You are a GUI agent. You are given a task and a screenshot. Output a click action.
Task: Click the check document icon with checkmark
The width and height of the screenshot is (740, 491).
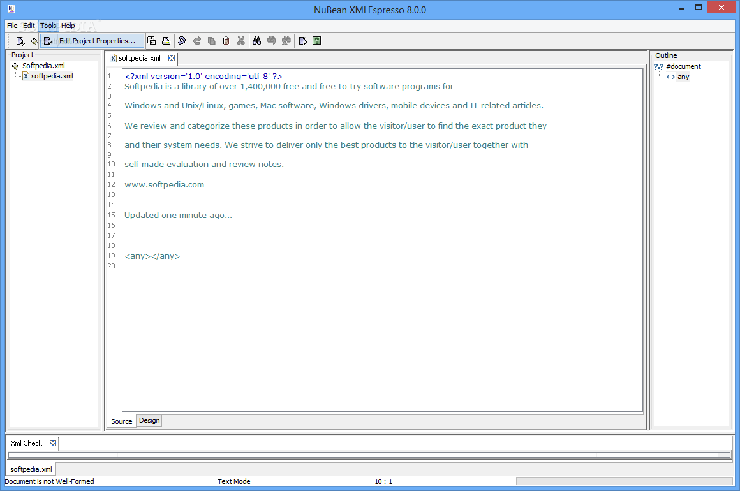coord(303,41)
